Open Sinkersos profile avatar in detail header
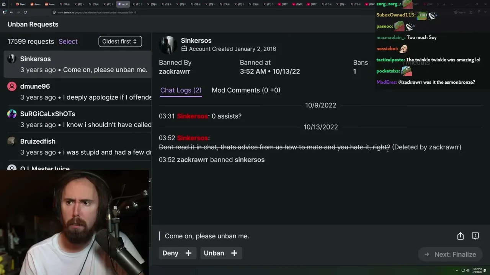Image resolution: width=490 pixels, height=275 pixels. pyautogui.click(x=168, y=45)
